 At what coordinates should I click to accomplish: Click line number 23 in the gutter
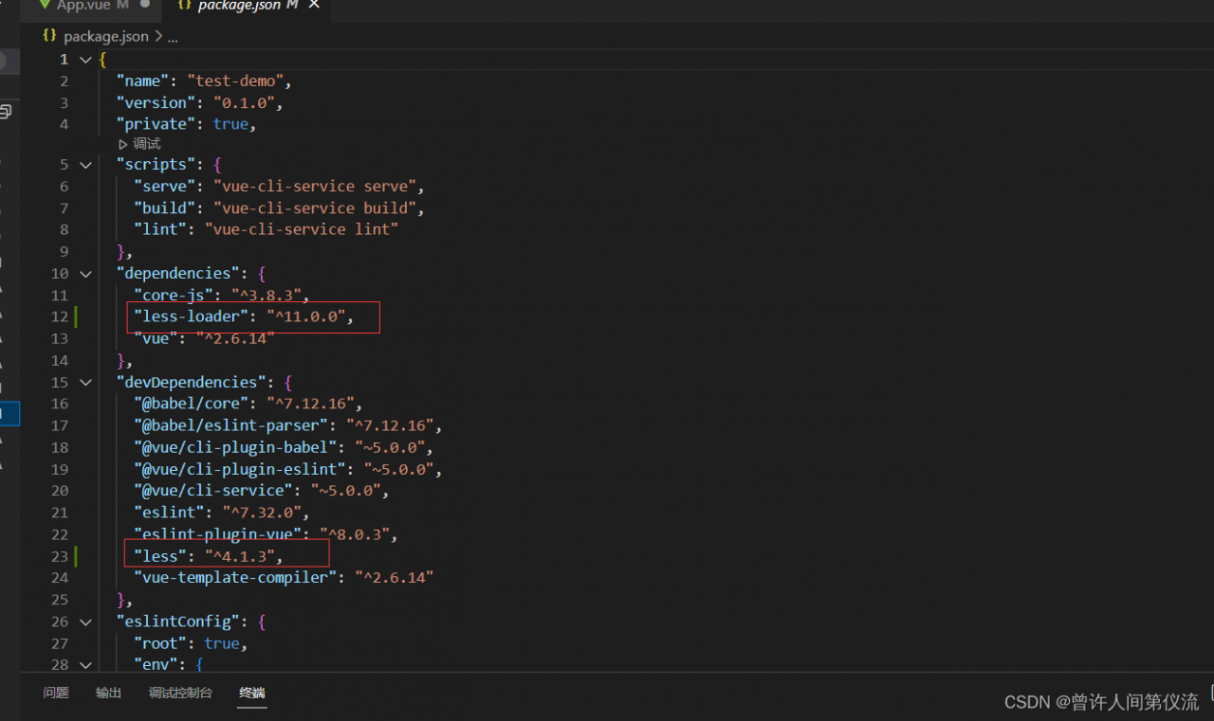[x=60, y=556]
